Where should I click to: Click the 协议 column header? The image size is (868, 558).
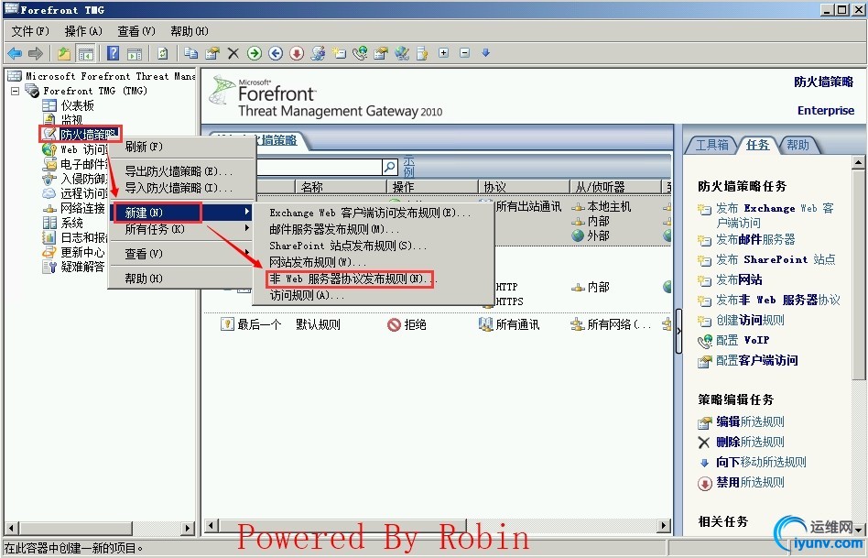(525, 187)
